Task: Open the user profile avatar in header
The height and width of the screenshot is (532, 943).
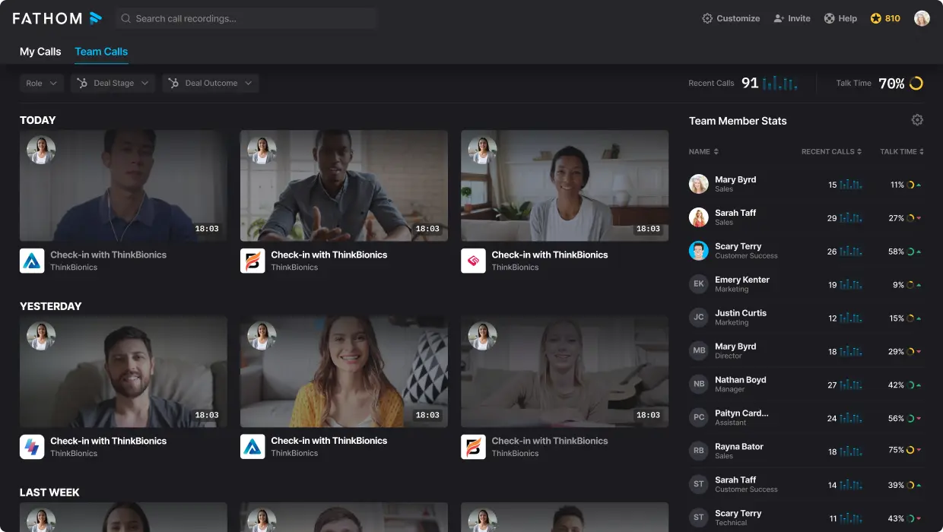Action: tap(922, 18)
